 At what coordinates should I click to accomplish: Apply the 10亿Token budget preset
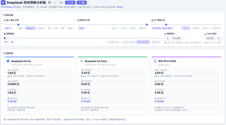pyautogui.click(x=128, y=42)
